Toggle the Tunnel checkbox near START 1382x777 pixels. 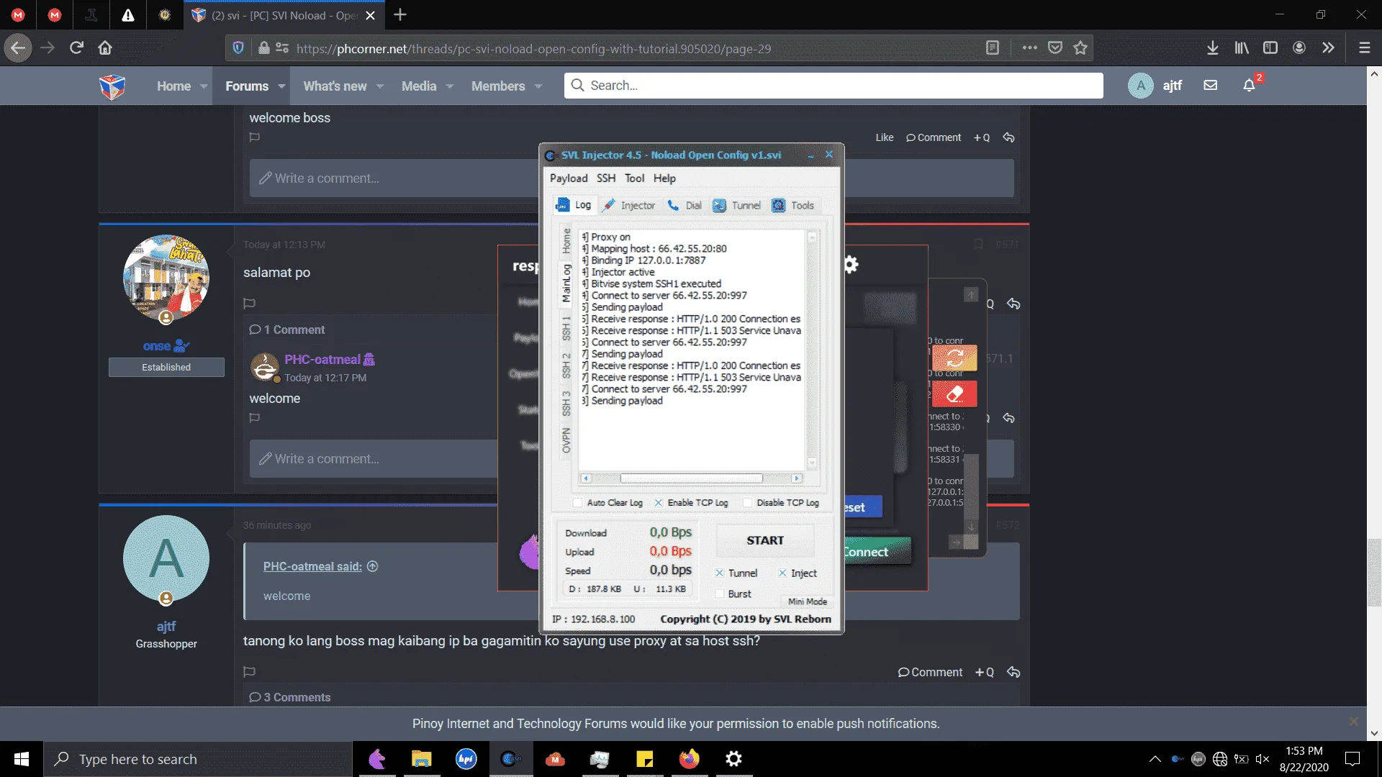tap(719, 573)
